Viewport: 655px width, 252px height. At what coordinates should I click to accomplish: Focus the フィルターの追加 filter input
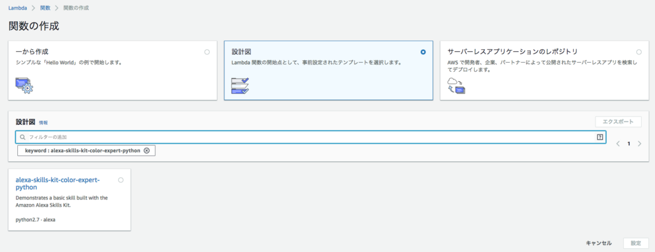pyautogui.click(x=310, y=137)
